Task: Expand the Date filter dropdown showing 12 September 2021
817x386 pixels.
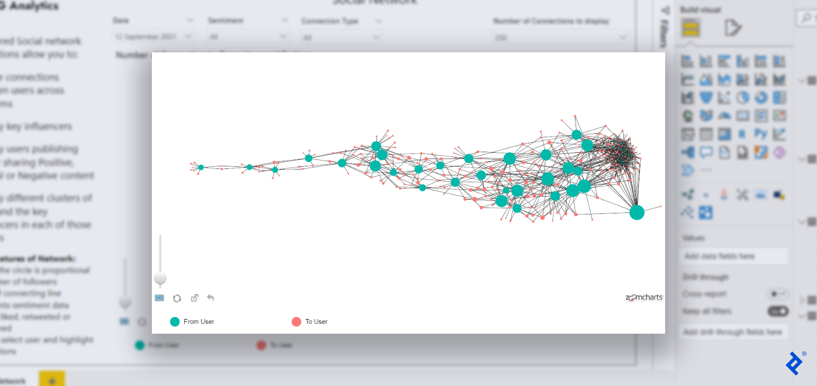Action: pyautogui.click(x=190, y=37)
